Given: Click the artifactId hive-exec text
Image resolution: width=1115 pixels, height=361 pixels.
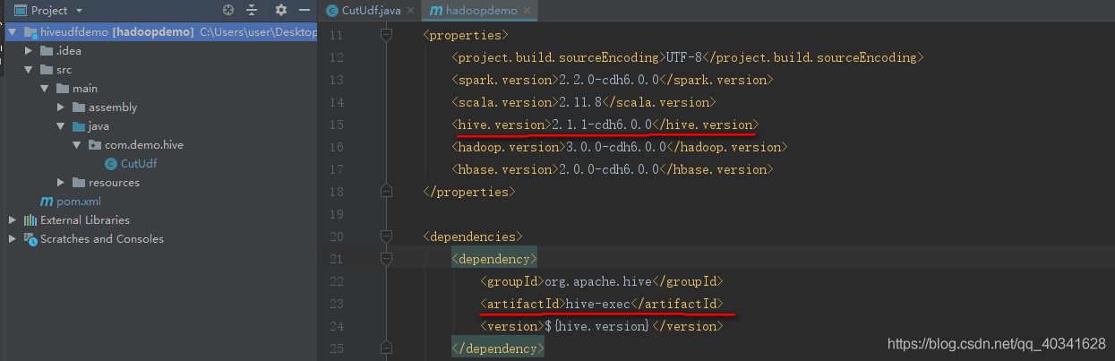Looking at the screenshot, I should coord(598,304).
